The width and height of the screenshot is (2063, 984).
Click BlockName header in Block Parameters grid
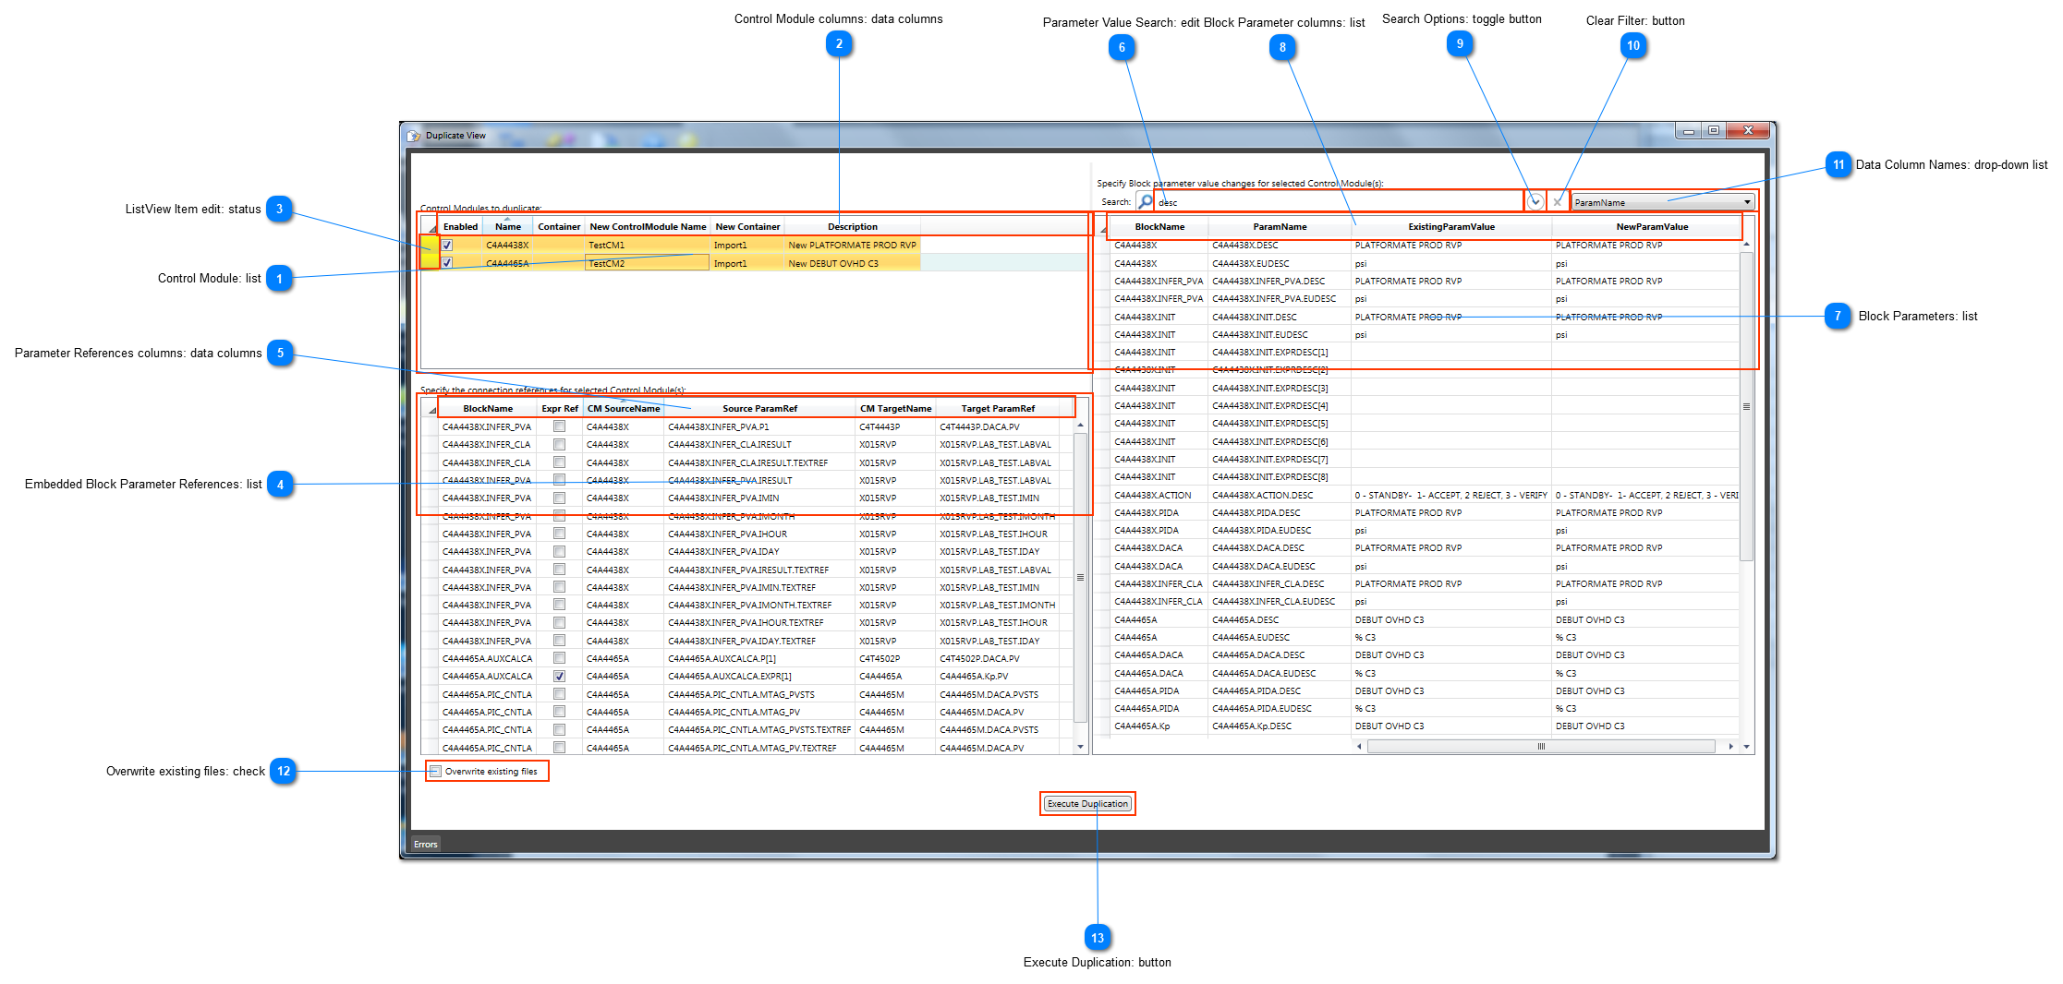(1159, 227)
